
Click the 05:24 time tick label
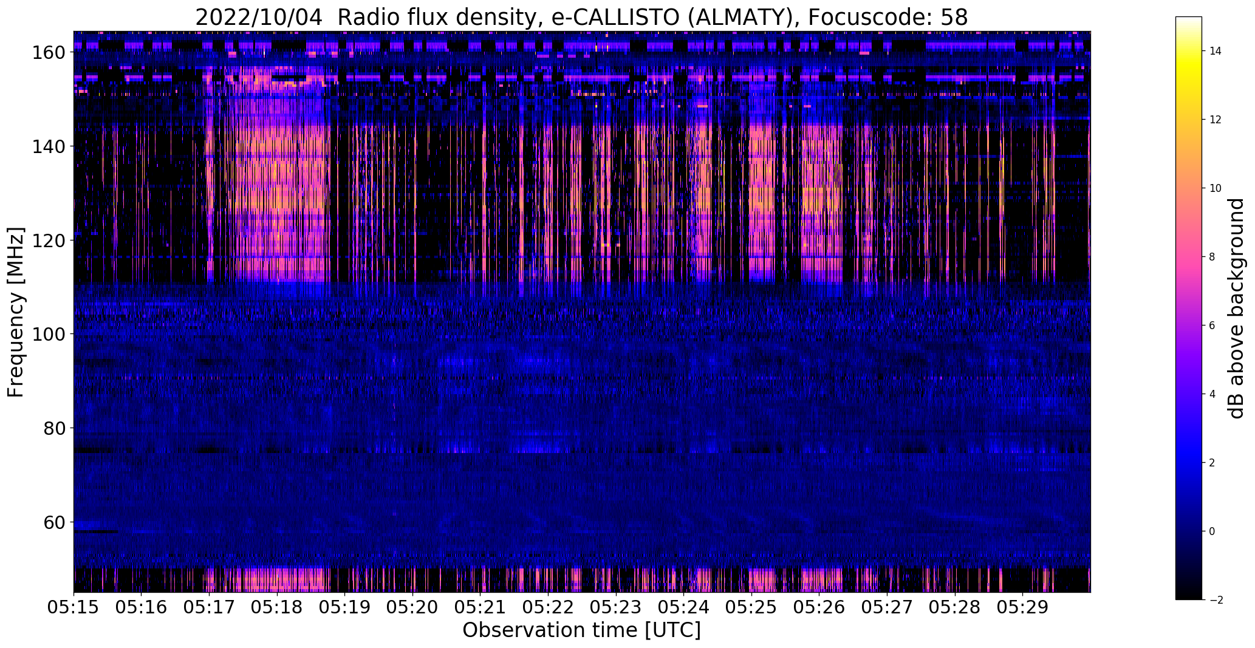(684, 607)
